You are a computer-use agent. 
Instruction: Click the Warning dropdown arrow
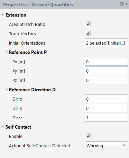pyautogui.click(x=124, y=146)
